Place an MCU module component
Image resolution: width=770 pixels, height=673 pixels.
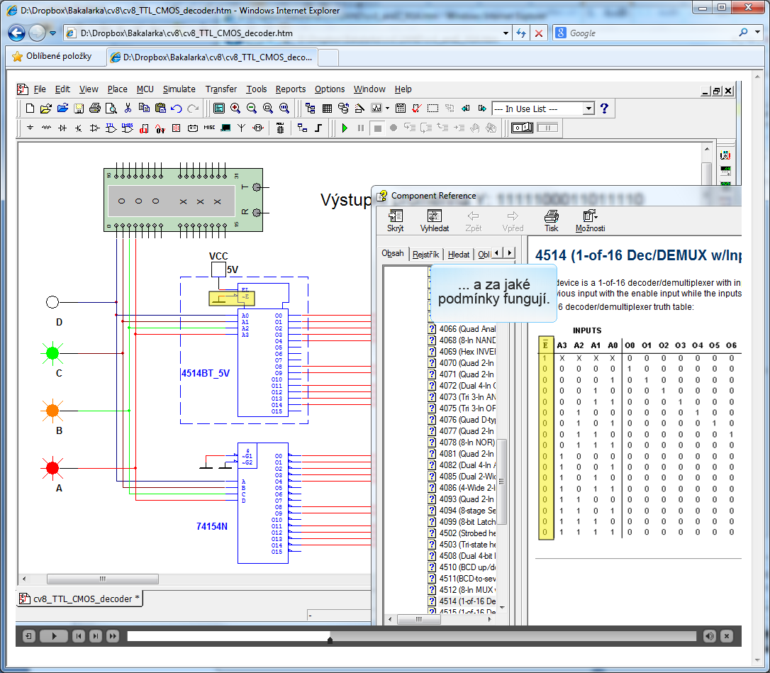(280, 128)
